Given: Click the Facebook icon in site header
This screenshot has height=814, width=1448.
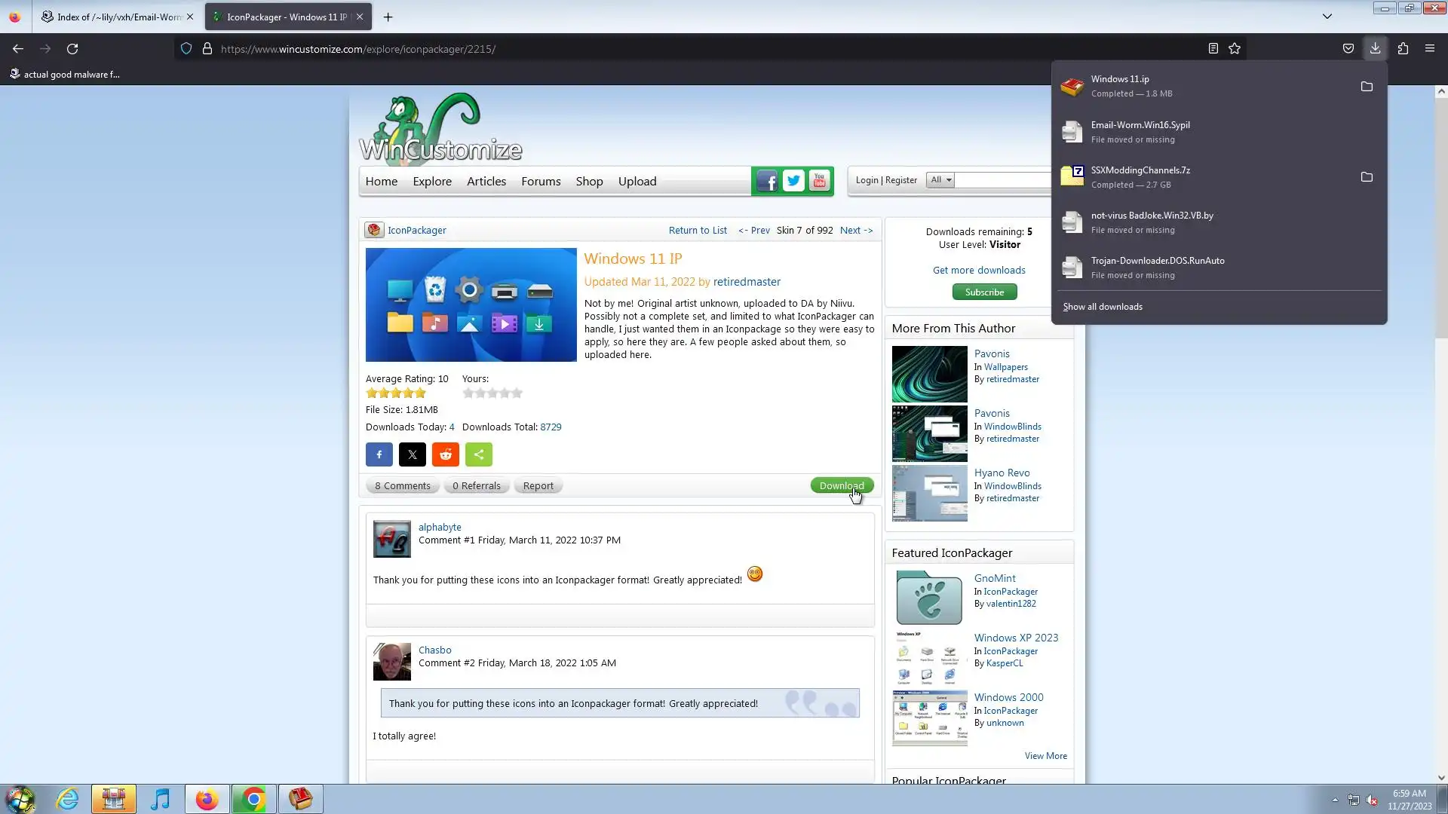Looking at the screenshot, I should pyautogui.click(x=766, y=181).
